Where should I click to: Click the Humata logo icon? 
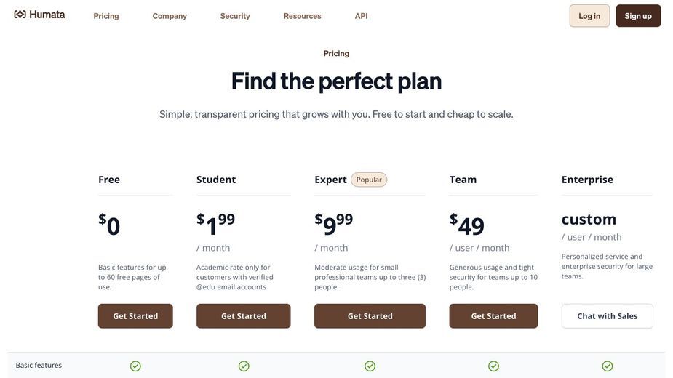(20, 15)
